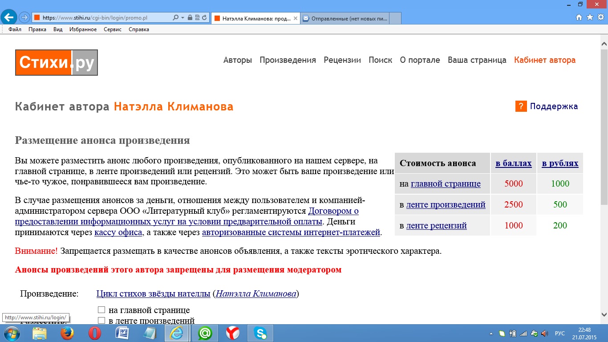Screen dimensions: 608x342
Task: Click the orange Поддержка question mark icon
Action: tap(521, 106)
